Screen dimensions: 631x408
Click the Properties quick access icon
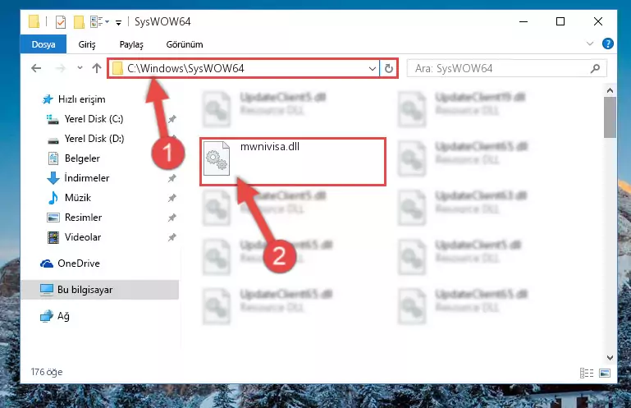61,21
